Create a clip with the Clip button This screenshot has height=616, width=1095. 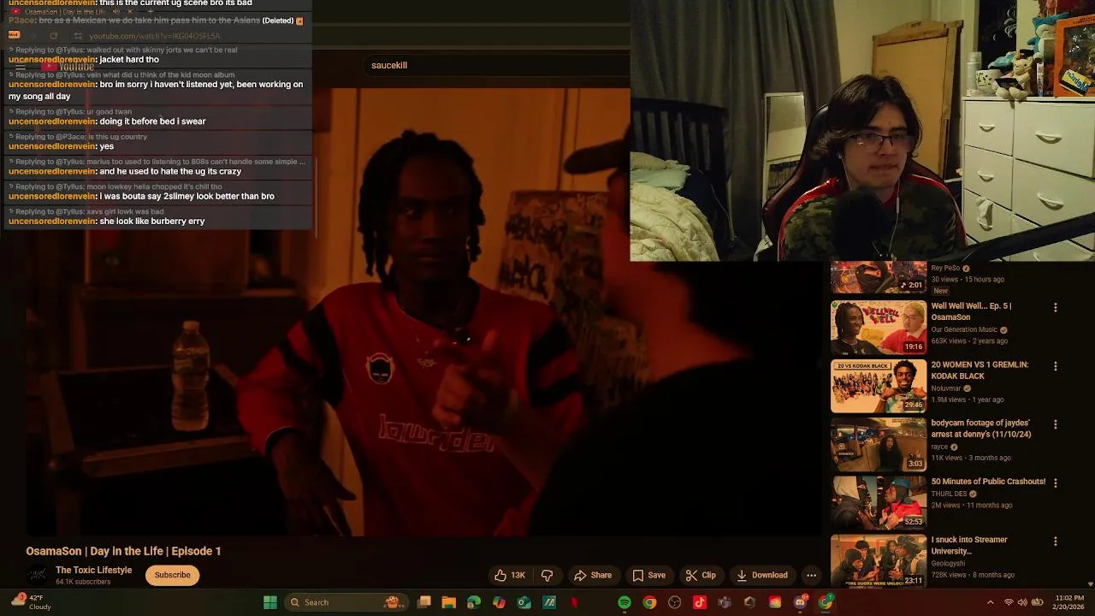(x=701, y=575)
